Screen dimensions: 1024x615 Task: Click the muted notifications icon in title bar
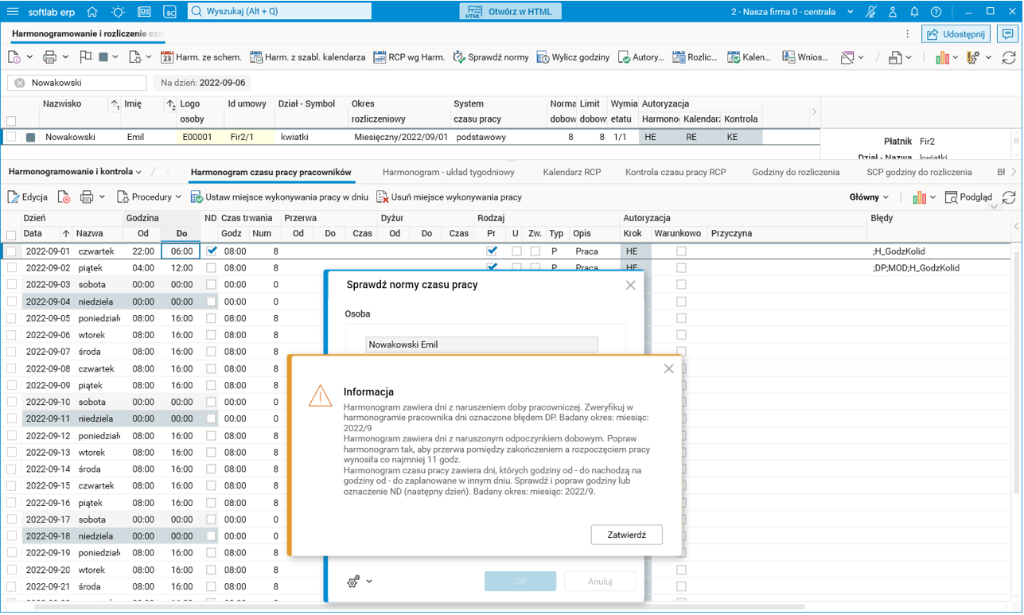(872, 12)
